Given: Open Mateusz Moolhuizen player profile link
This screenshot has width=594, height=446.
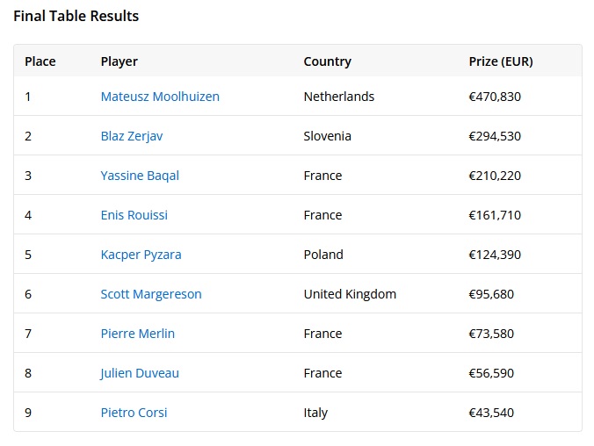Looking at the screenshot, I should 160,97.
